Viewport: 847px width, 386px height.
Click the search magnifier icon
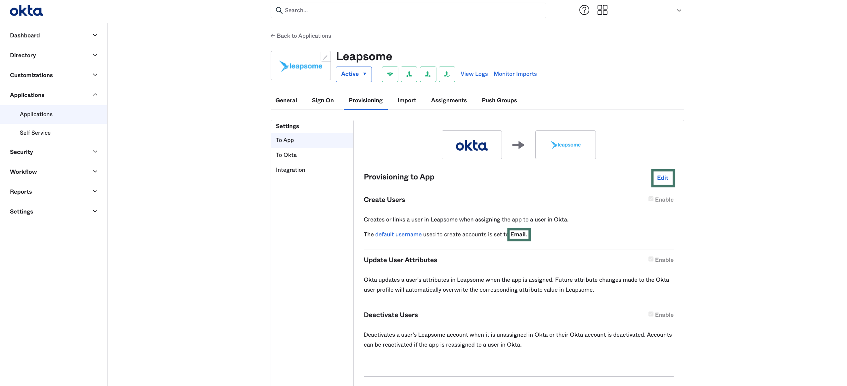279,10
